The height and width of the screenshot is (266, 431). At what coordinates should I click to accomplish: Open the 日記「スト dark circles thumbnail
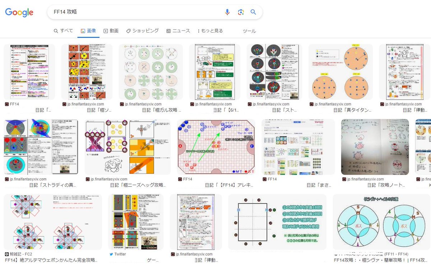point(274,72)
